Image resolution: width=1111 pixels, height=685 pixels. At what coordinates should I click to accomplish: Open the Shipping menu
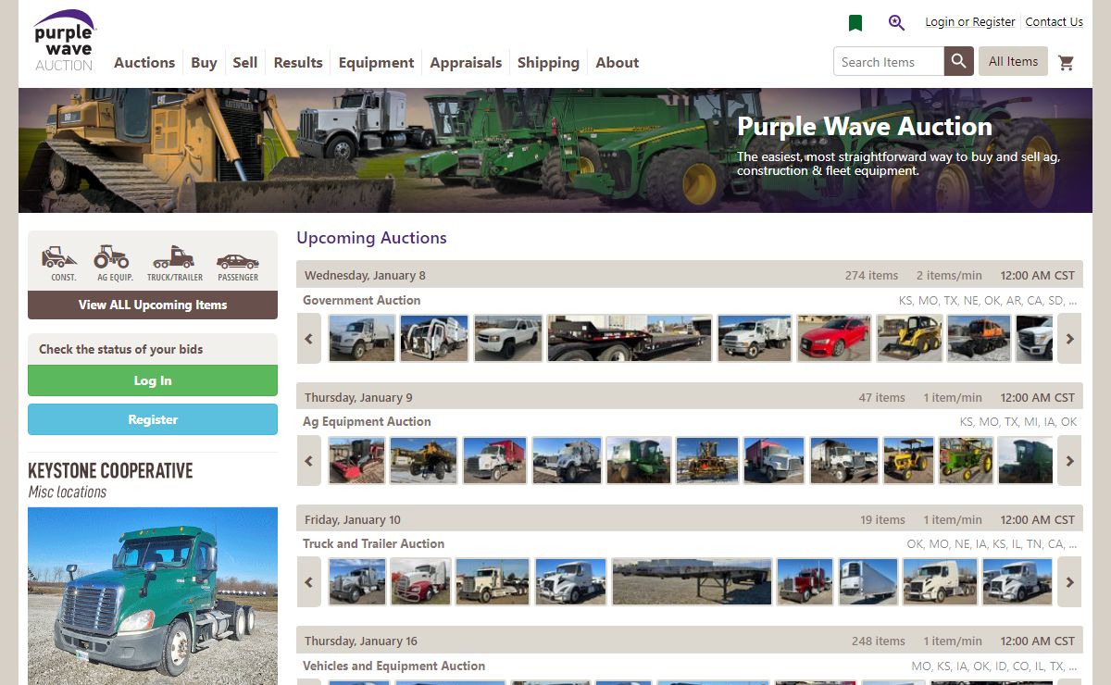point(548,63)
